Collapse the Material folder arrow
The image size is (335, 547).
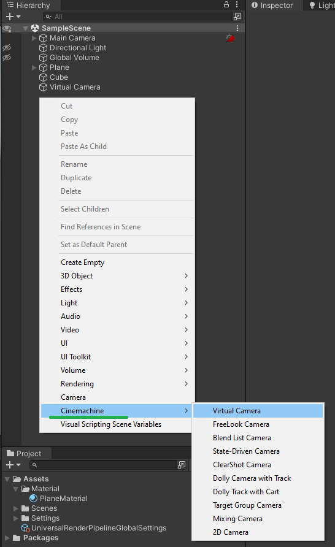[x=16, y=489]
